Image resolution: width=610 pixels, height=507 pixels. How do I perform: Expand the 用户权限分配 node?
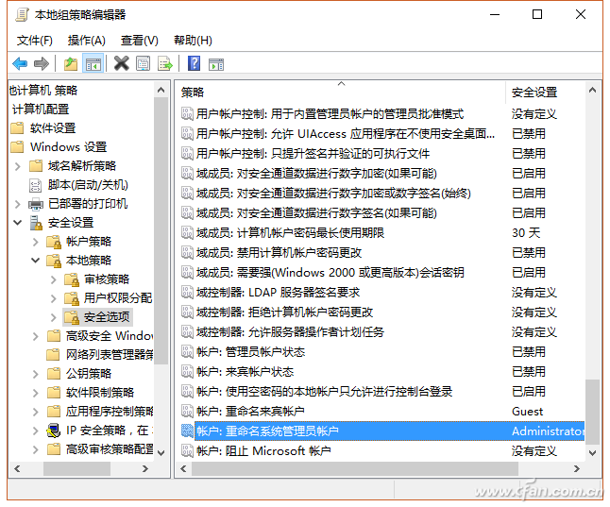coord(53,298)
